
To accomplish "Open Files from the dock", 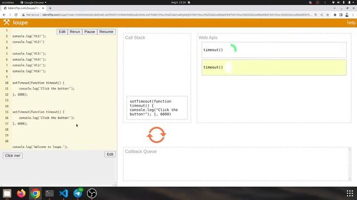I will pos(7,193).
